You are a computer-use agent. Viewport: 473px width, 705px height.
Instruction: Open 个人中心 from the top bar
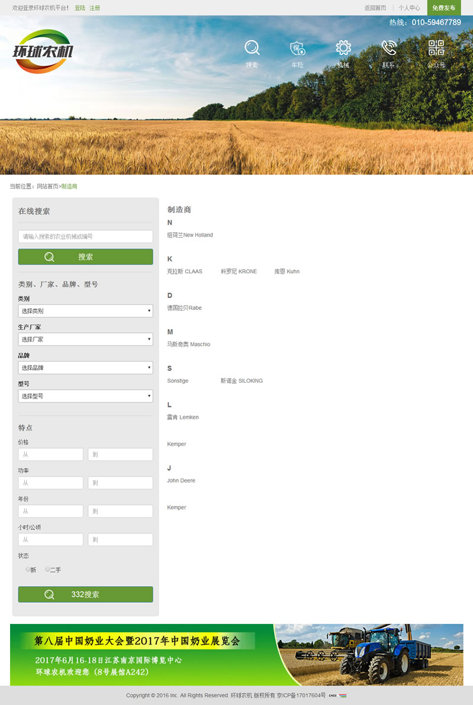(x=411, y=8)
